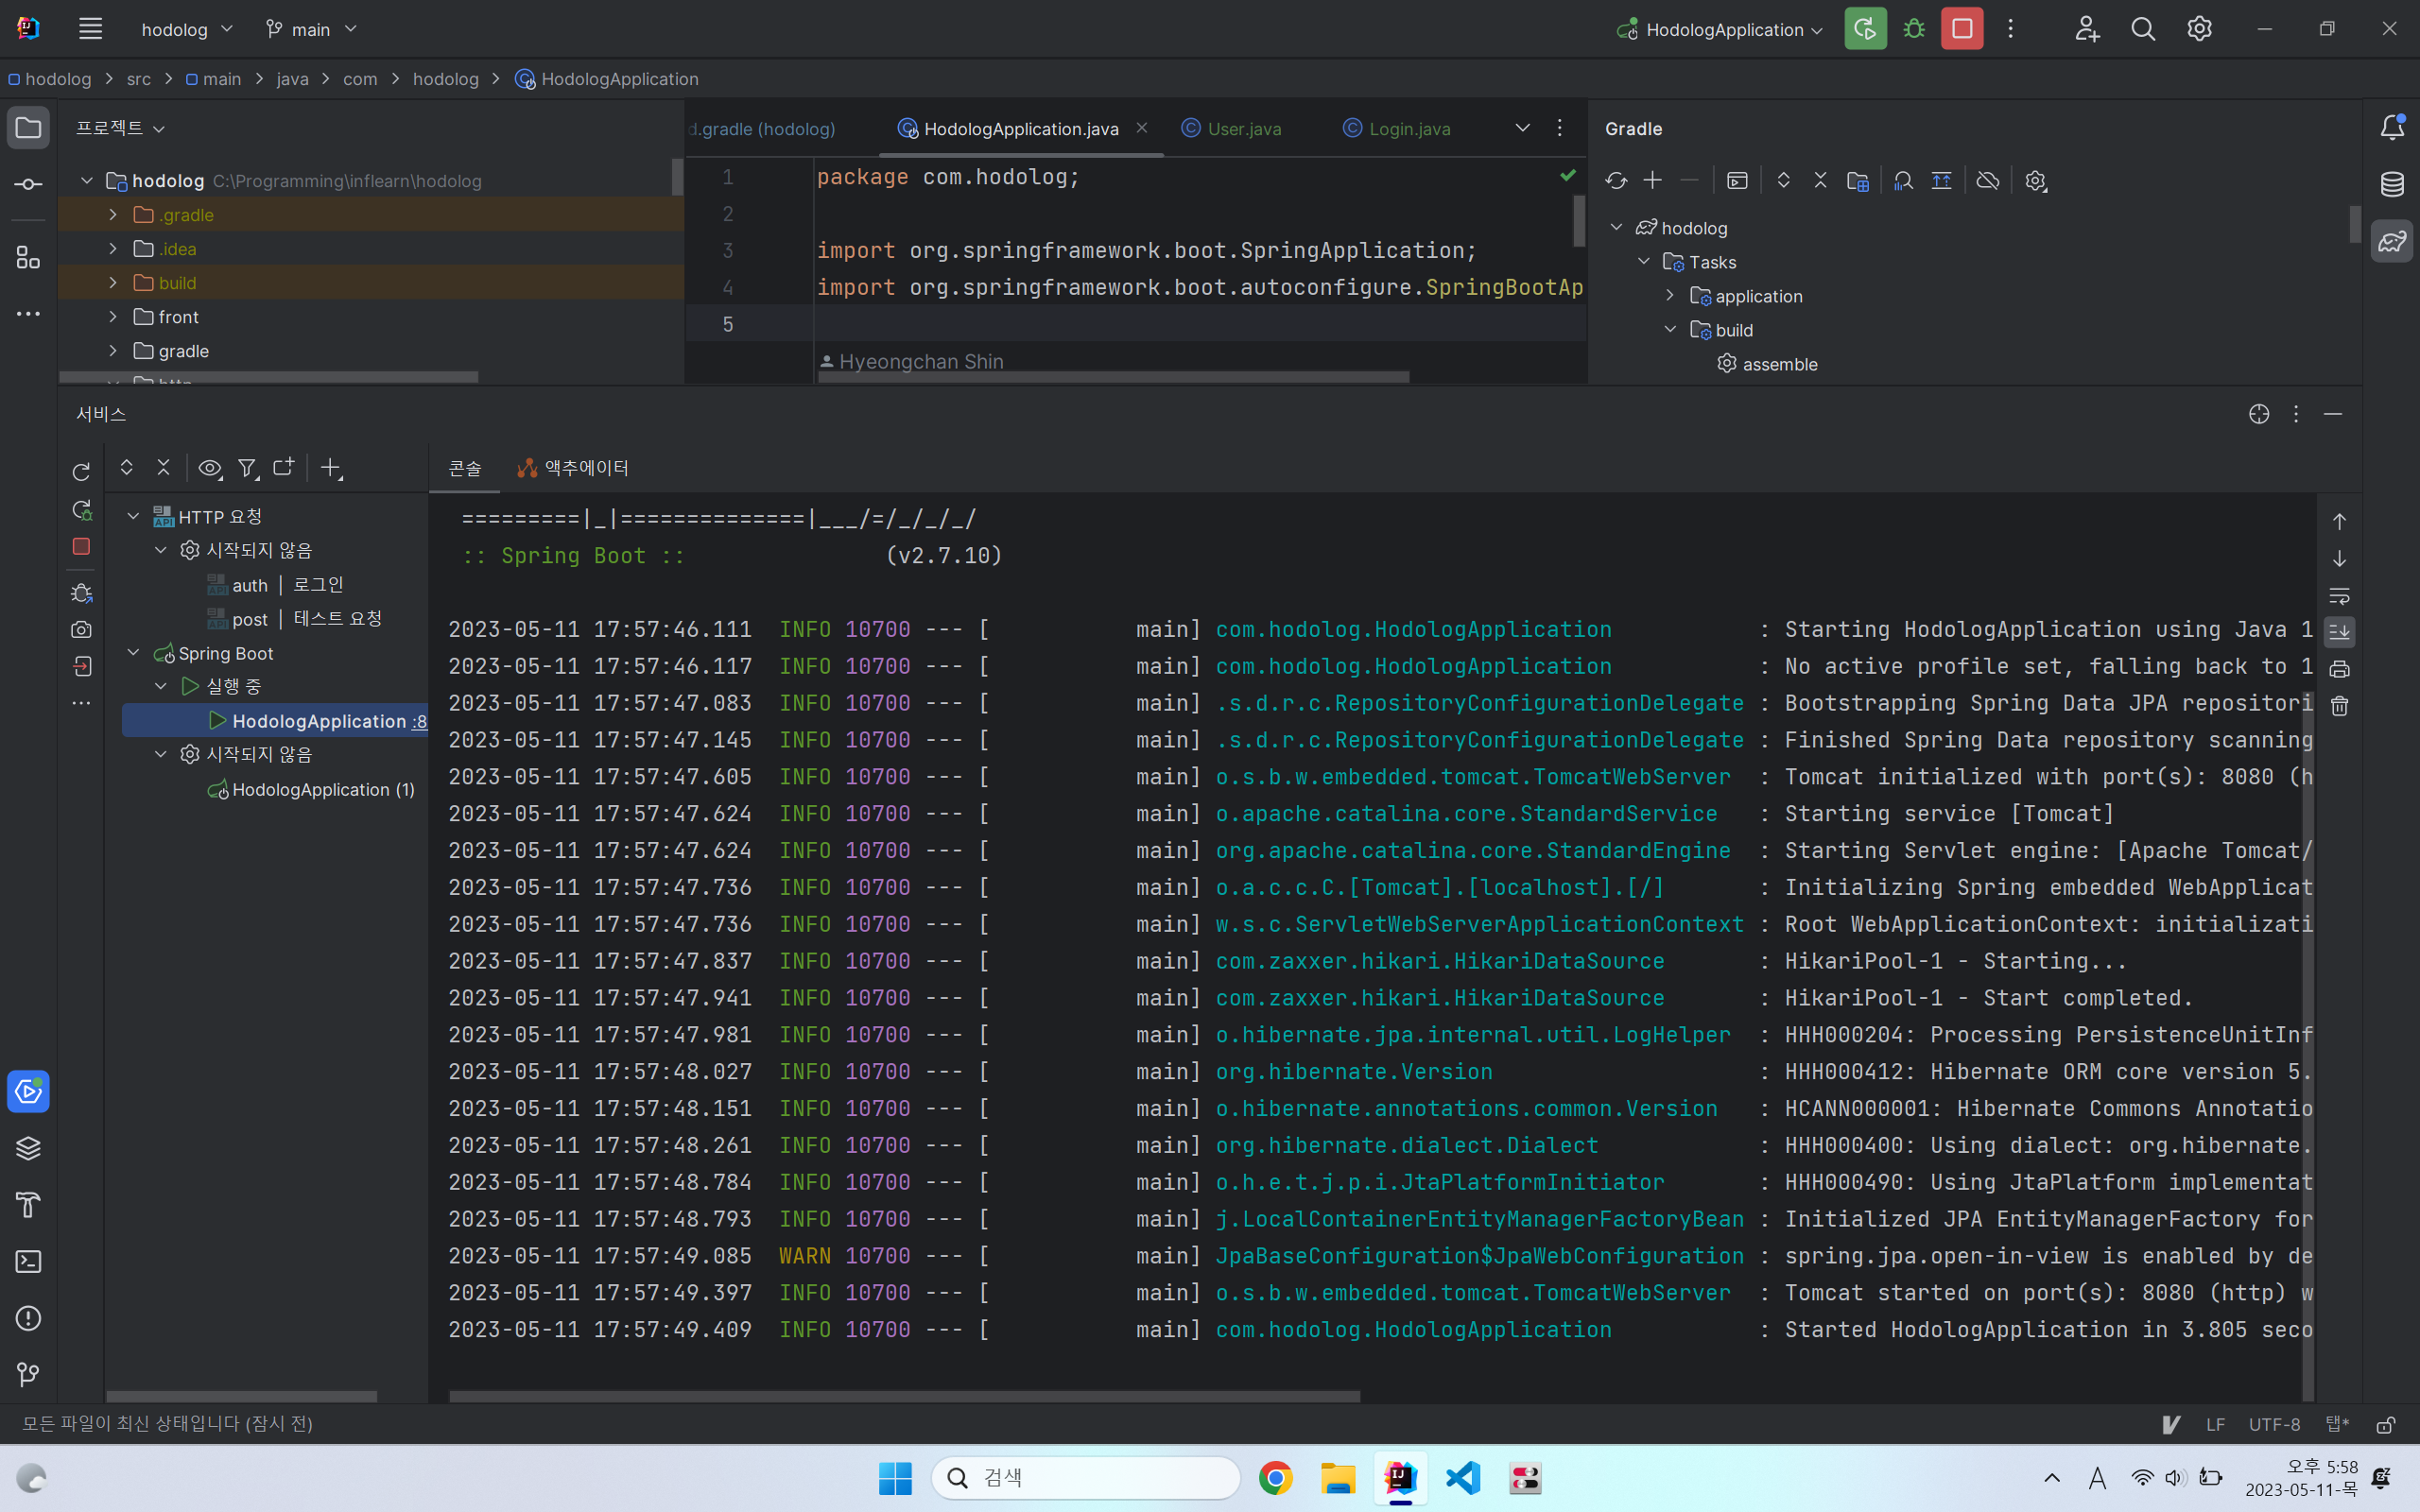Click hodolog breadcrumb package
The image size is (2420, 1512).
coord(445,79)
